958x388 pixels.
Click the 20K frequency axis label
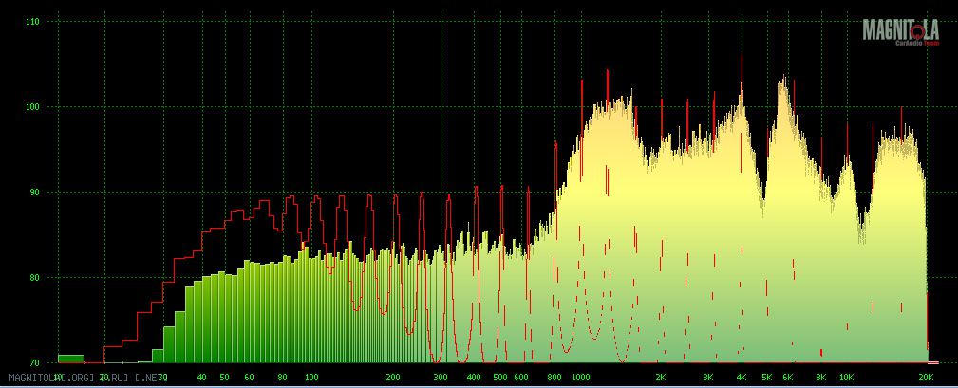click(x=926, y=378)
